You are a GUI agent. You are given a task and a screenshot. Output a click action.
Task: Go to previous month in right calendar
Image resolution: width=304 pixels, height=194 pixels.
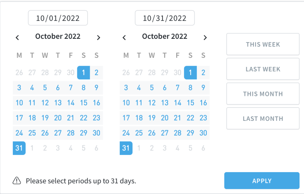pyautogui.click(x=124, y=37)
